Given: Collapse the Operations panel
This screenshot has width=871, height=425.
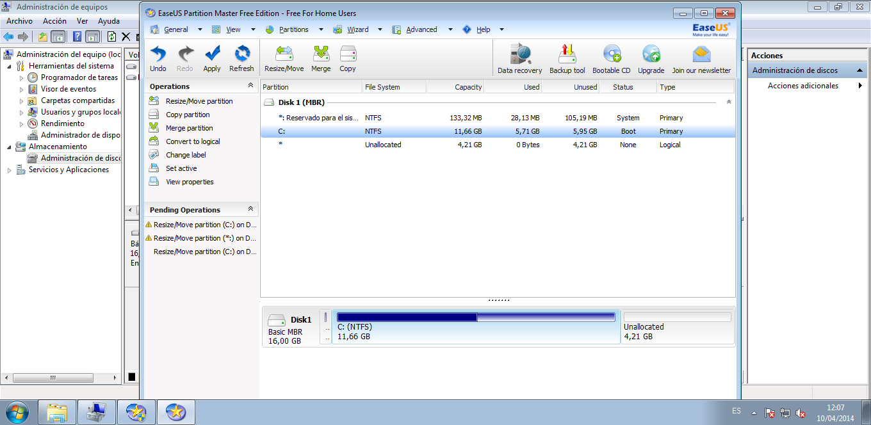Looking at the screenshot, I should tap(250, 86).
